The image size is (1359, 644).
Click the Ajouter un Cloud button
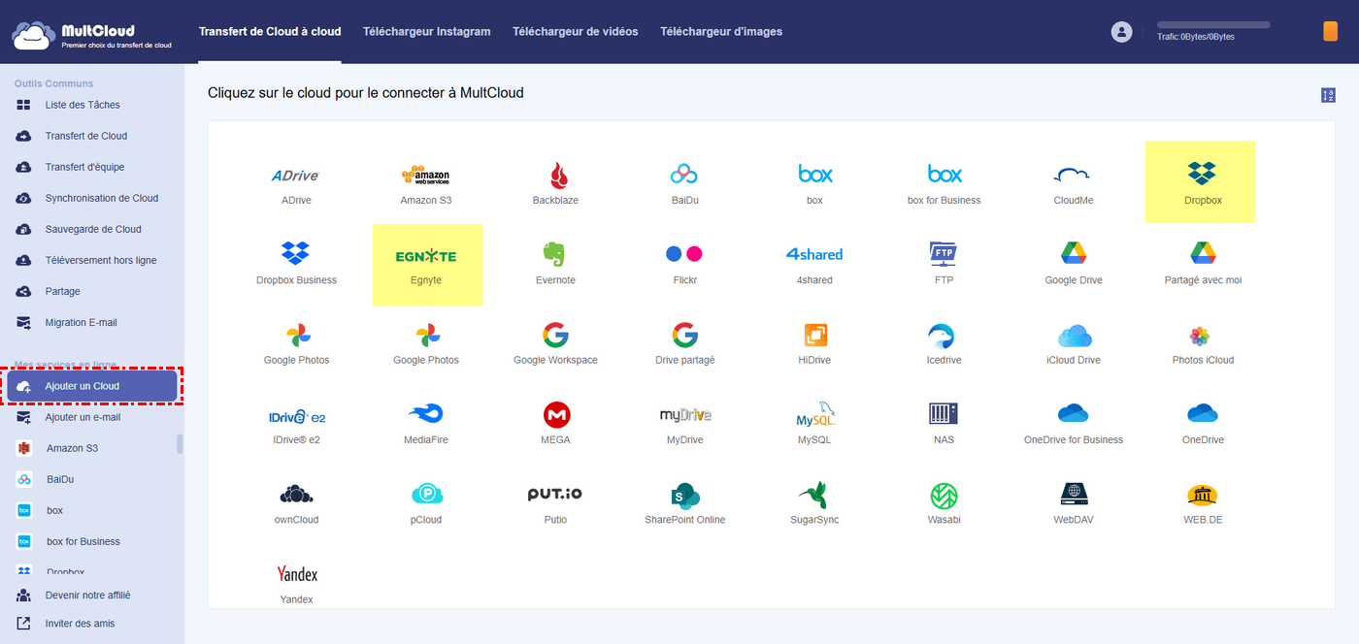92,386
